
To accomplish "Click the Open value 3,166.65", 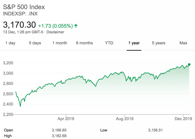I will [x=60, y=130].
